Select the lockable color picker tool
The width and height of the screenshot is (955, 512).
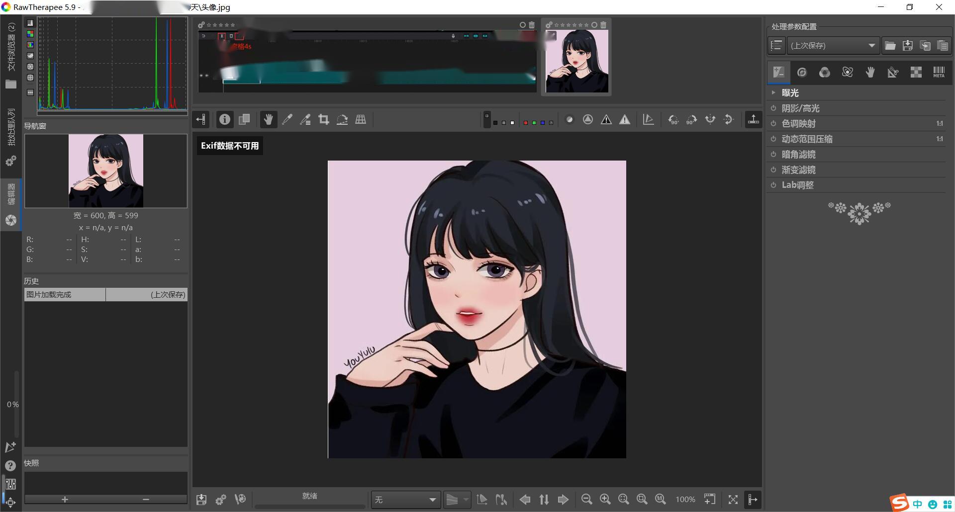point(305,119)
